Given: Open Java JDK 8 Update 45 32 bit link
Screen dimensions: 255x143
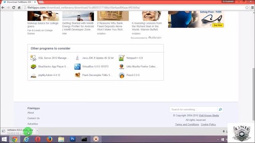Looking at the screenshot, I should 98,58.
